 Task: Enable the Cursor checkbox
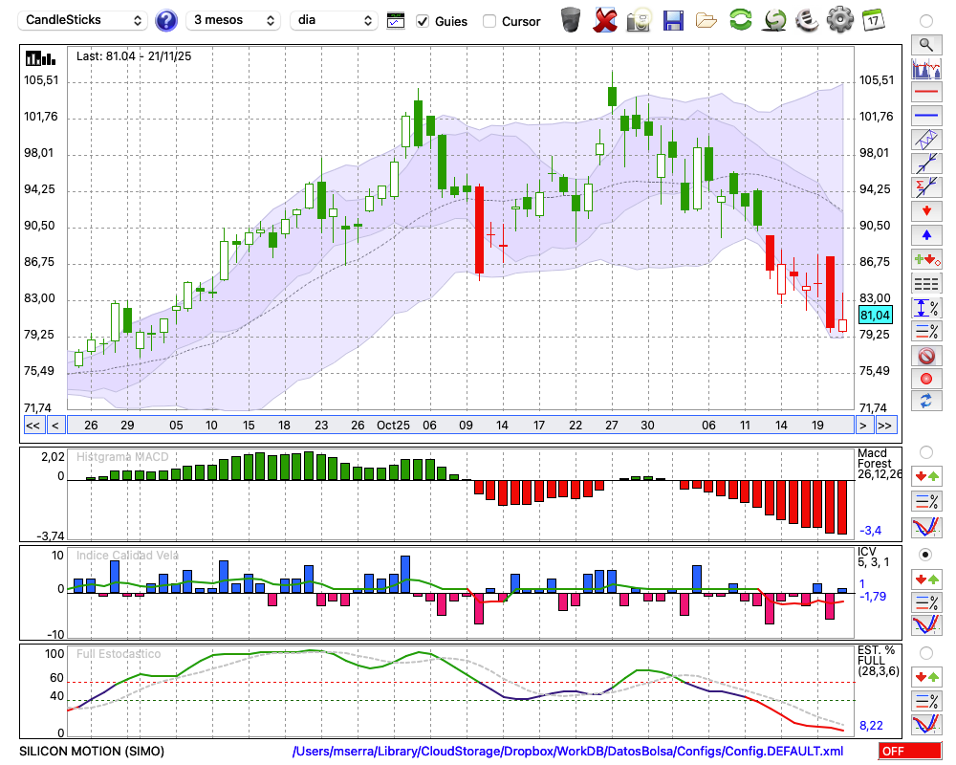click(x=489, y=21)
